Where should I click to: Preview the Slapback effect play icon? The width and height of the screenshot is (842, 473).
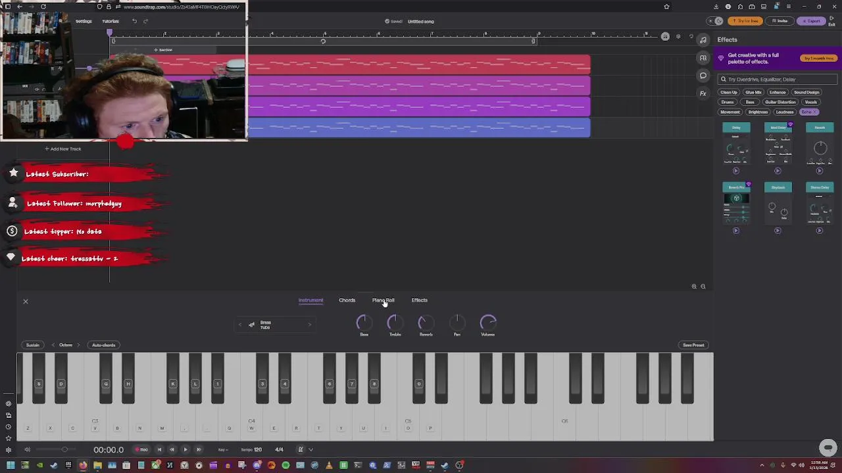[x=778, y=231]
